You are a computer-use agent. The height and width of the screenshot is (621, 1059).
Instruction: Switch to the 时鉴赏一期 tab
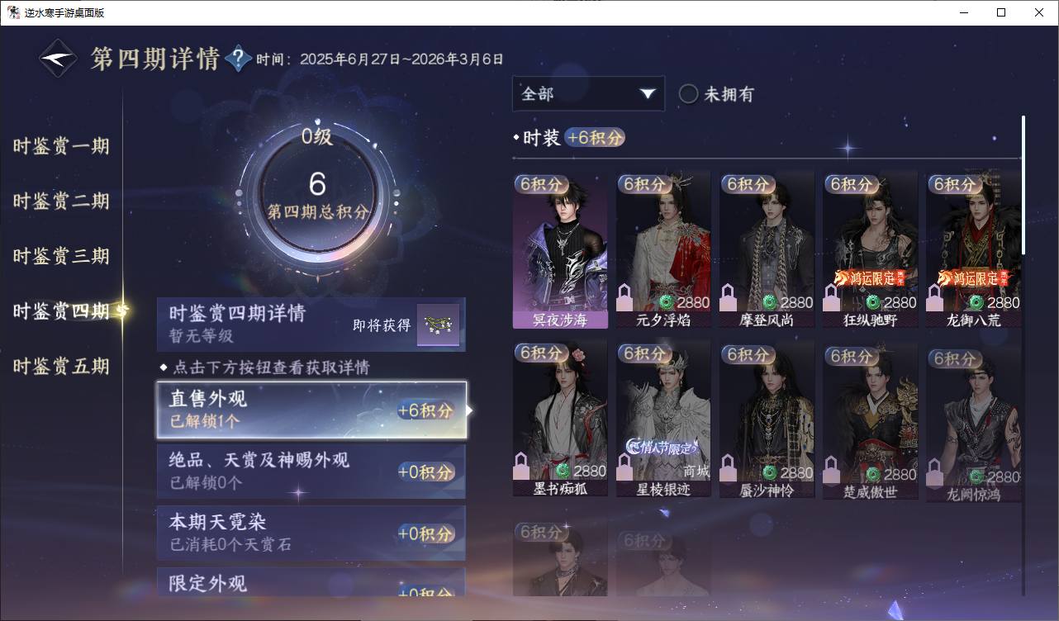coord(61,146)
